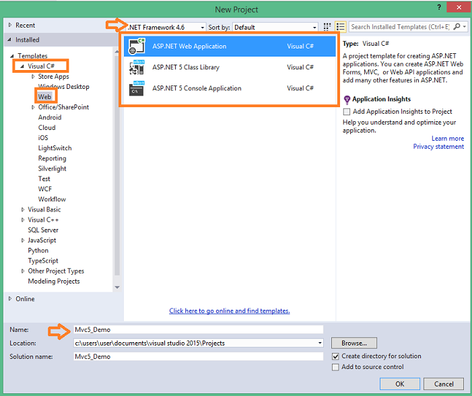Uncheck Create directory for solution
Viewport: 472px width, 396px height.
[x=335, y=356]
